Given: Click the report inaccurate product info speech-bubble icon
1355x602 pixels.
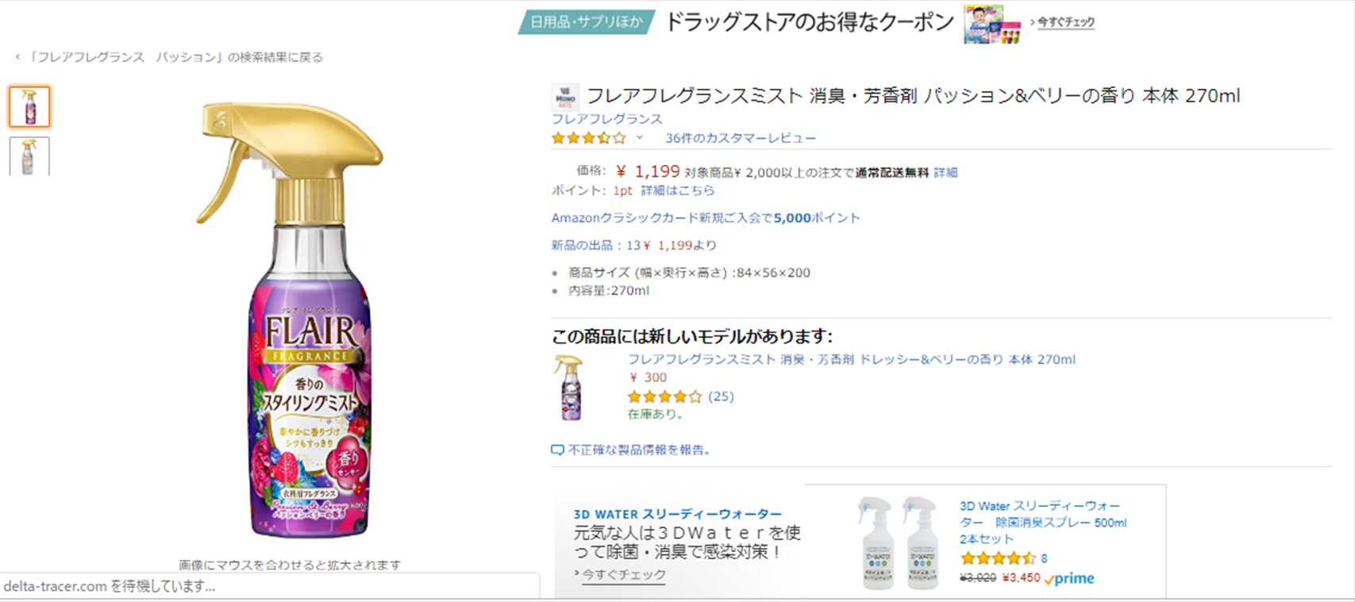Looking at the screenshot, I should coord(557,451).
